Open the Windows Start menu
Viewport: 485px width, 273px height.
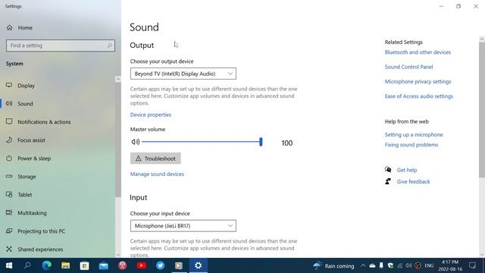[x=9, y=265]
